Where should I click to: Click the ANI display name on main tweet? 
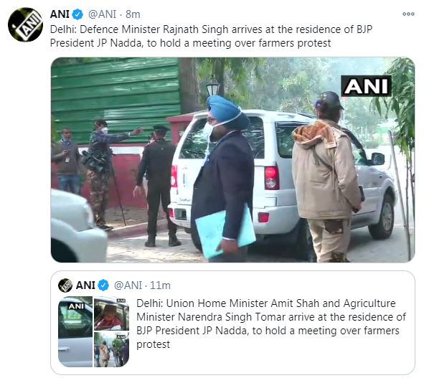(x=60, y=14)
